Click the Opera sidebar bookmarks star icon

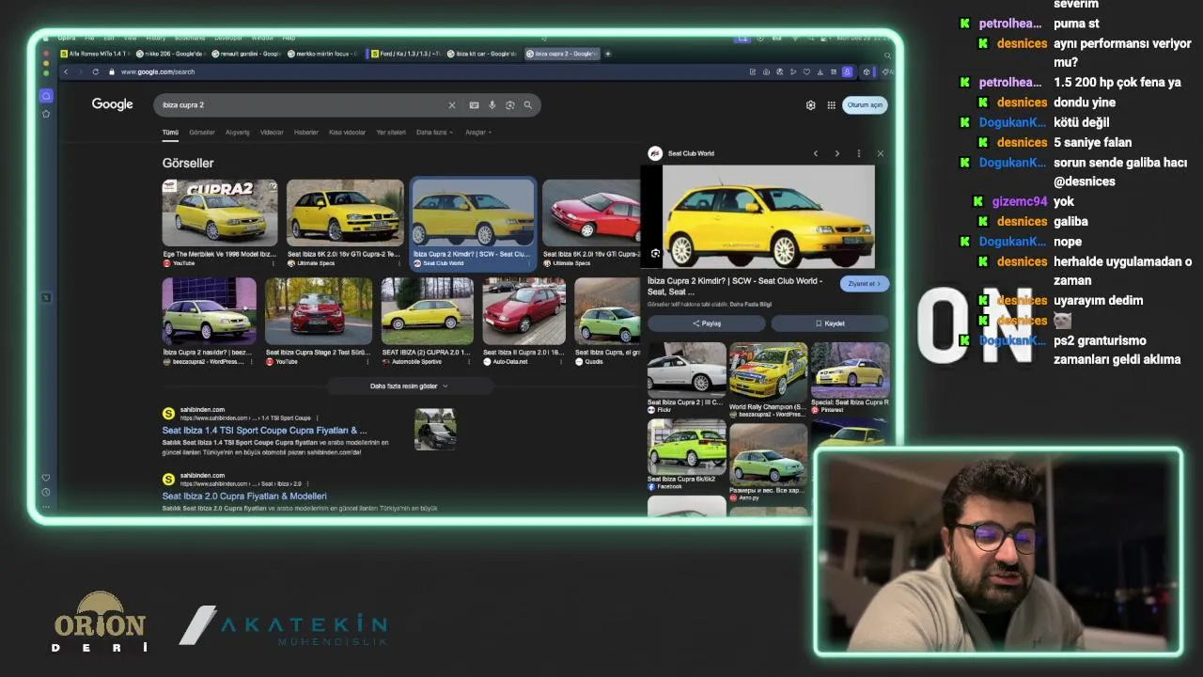tap(46, 114)
